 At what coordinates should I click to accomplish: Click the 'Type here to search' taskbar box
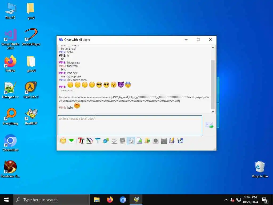coord(51,200)
